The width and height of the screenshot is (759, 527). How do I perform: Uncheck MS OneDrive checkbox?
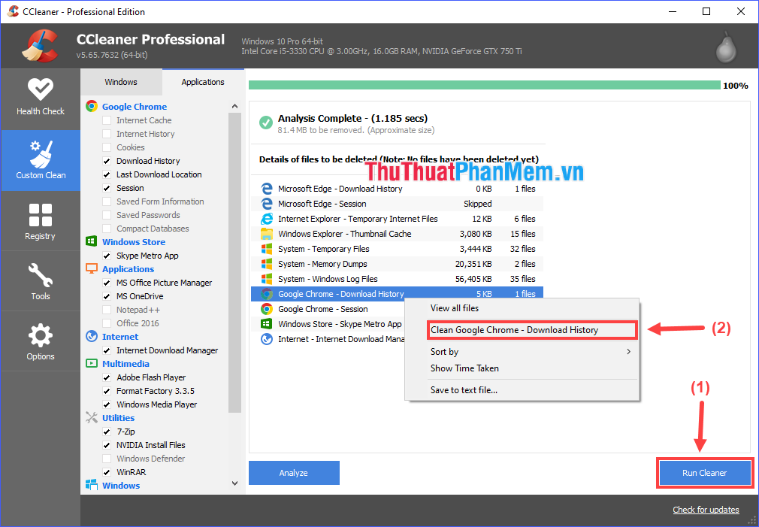coord(107,296)
